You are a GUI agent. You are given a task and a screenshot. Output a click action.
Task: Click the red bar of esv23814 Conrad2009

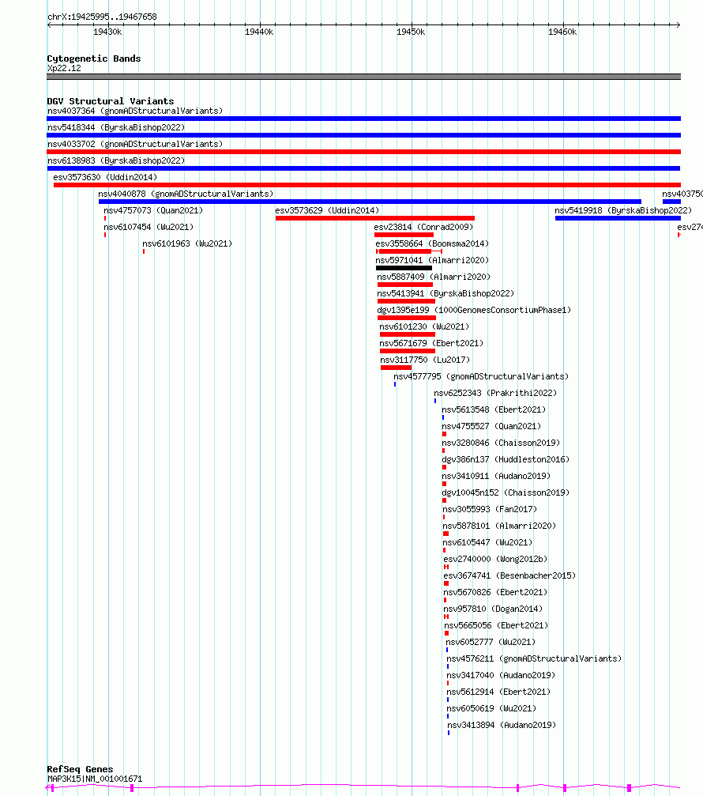[404, 235]
